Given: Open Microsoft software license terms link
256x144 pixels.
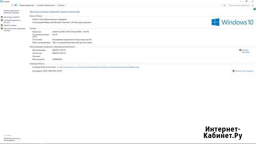Looking at the screenshot, I should pyautogui.click(x=98, y=67).
